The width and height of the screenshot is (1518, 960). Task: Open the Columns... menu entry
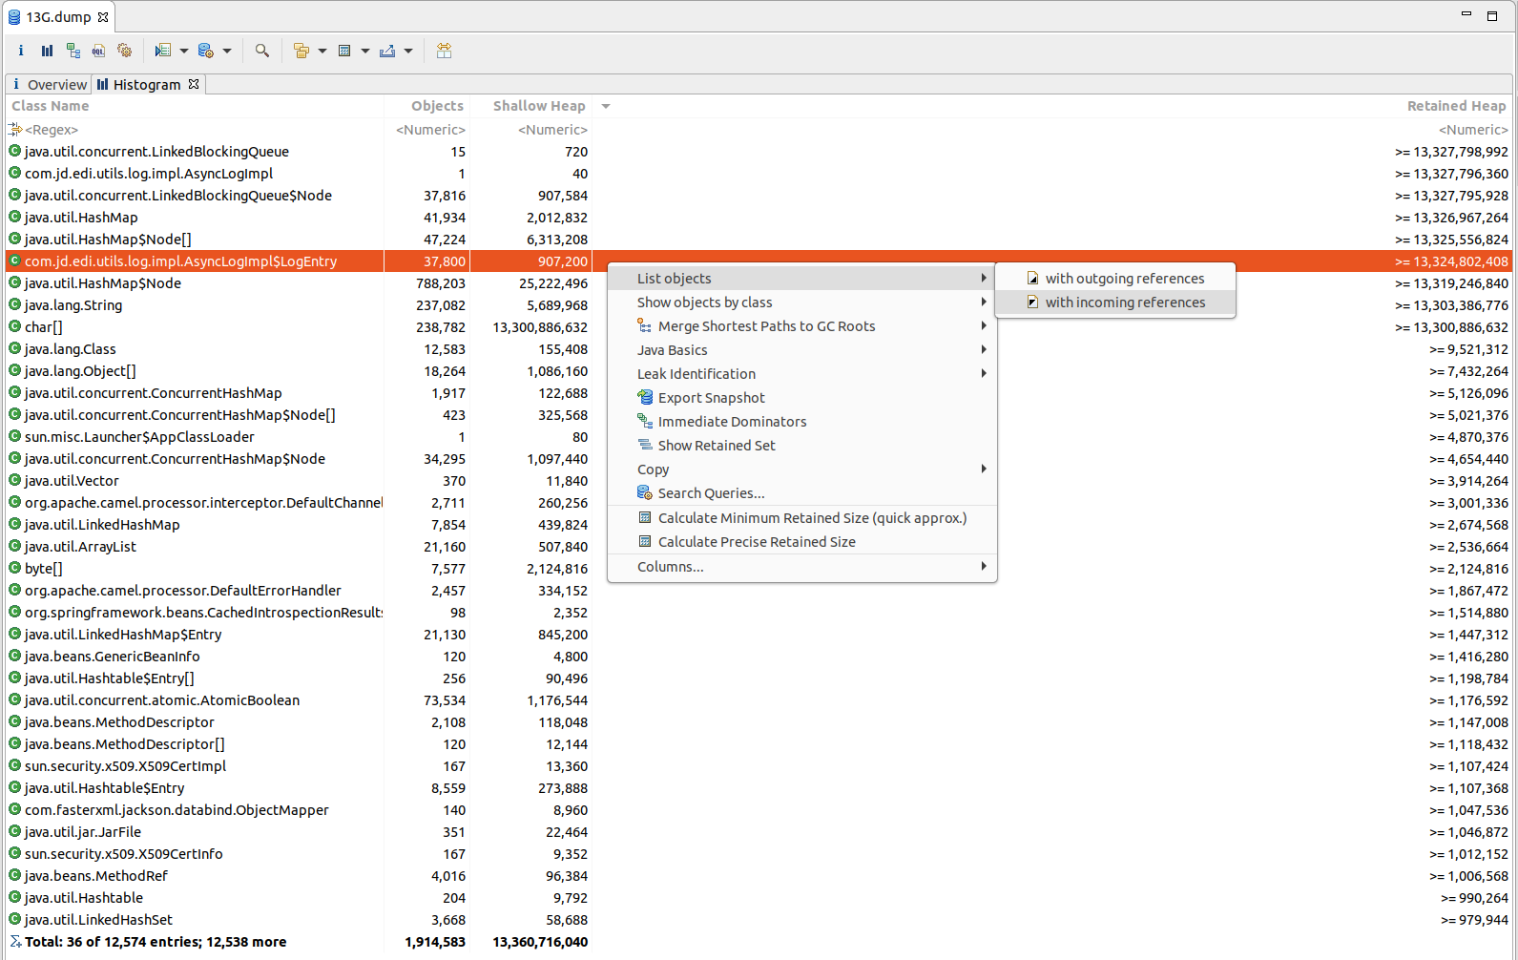(802, 566)
